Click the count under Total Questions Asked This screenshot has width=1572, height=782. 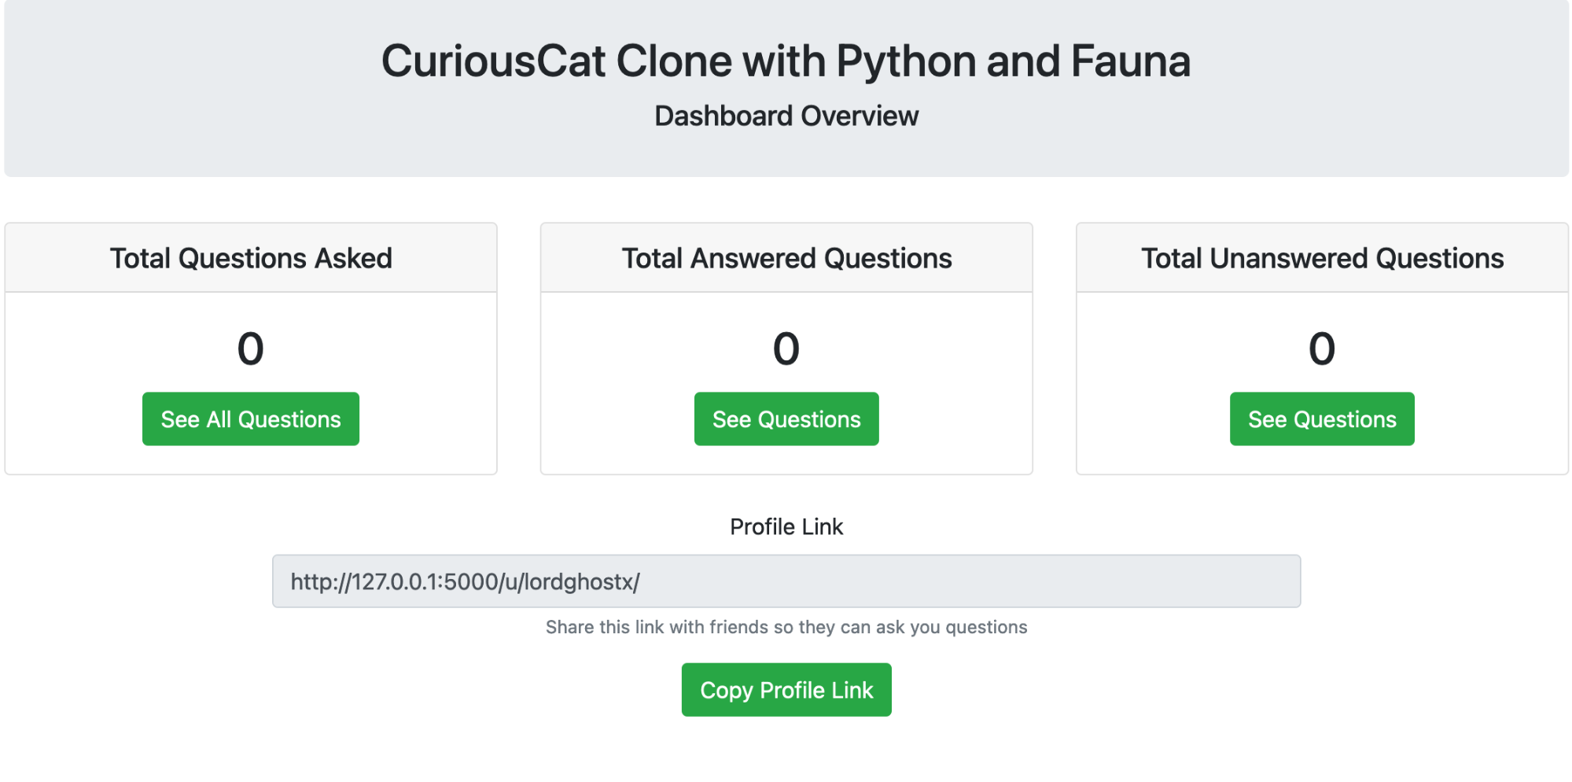click(250, 349)
